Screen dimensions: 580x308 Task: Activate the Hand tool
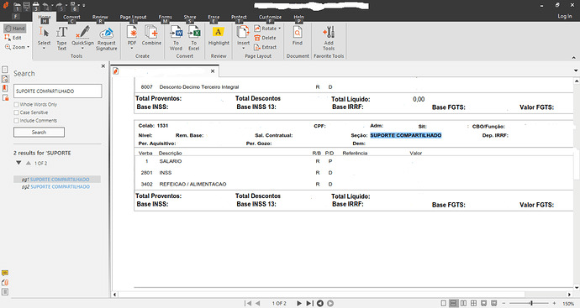[x=15, y=29]
